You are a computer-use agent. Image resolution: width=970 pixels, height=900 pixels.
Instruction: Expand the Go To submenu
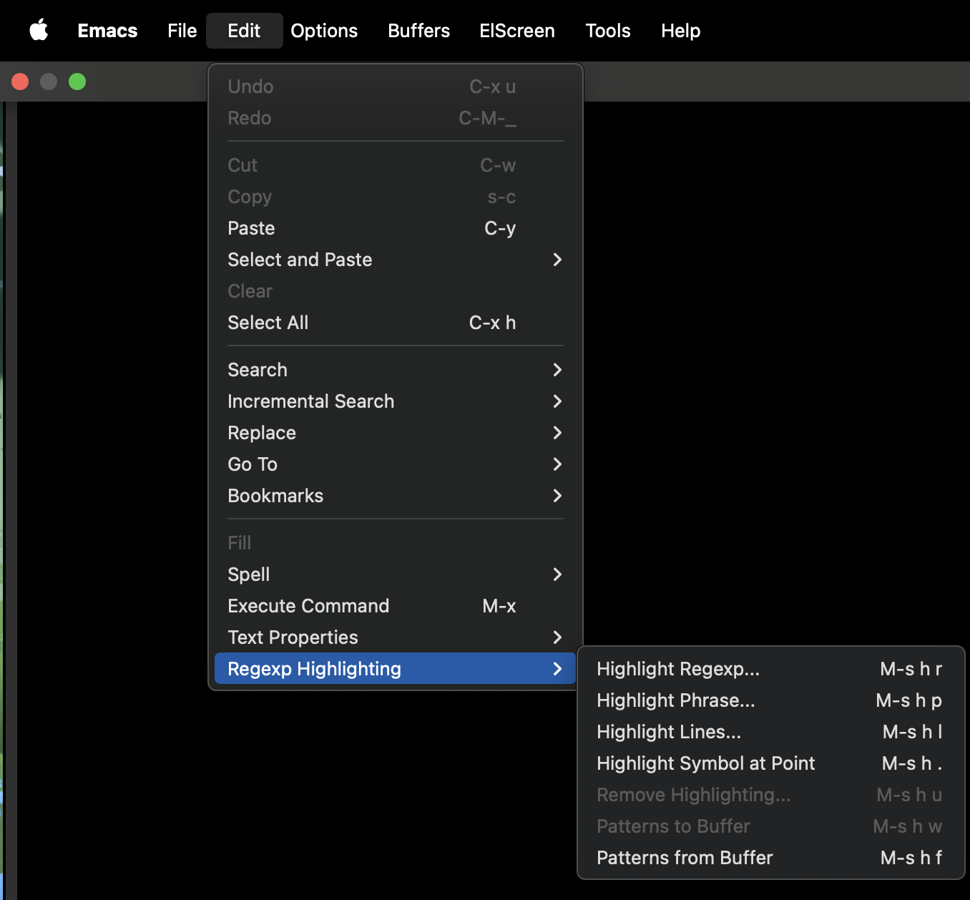[396, 464]
